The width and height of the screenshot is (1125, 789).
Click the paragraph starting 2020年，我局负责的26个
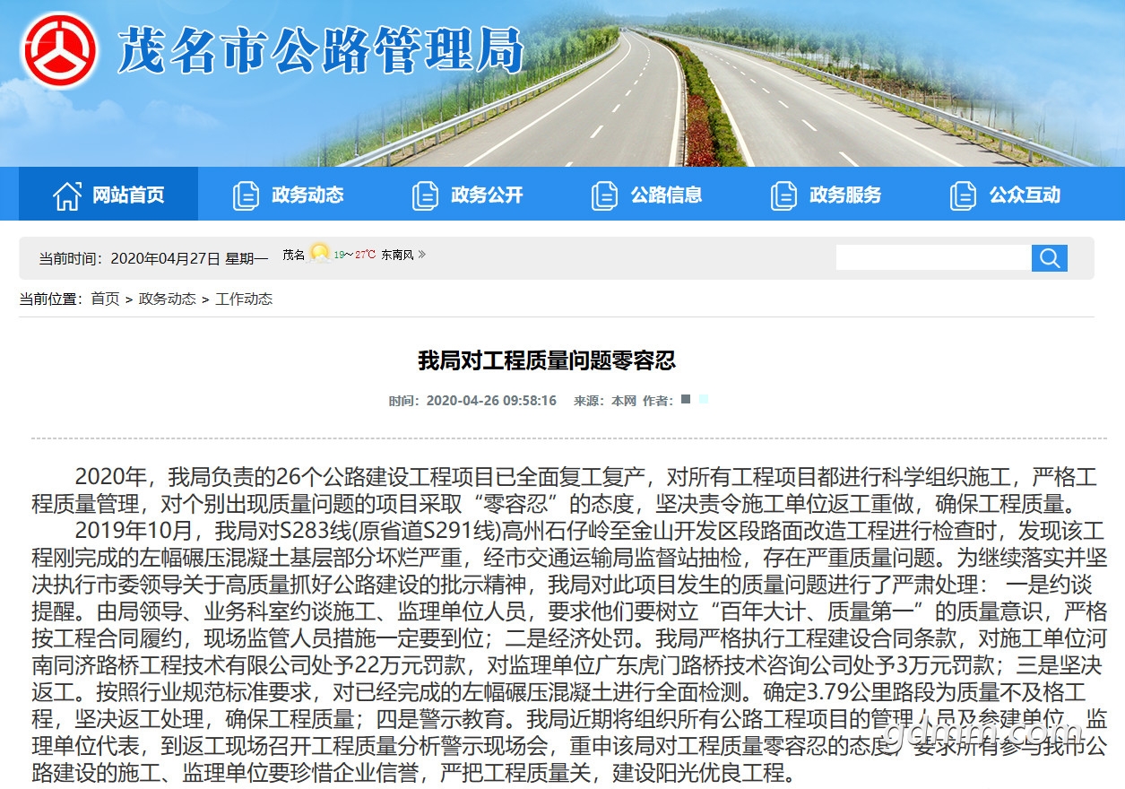pyautogui.click(x=565, y=489)
